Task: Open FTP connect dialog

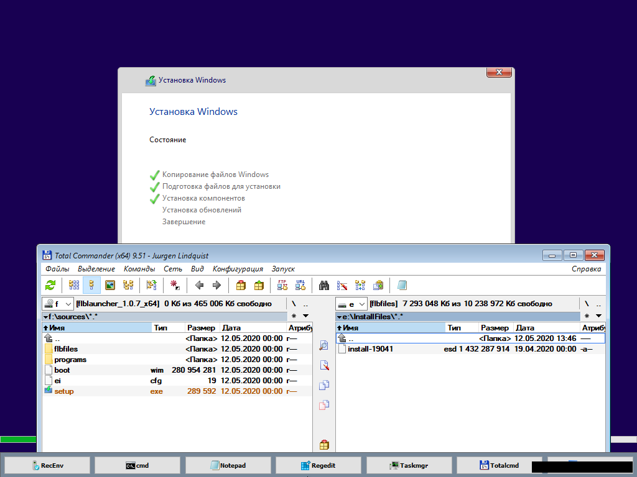Action: pos(282,285)
